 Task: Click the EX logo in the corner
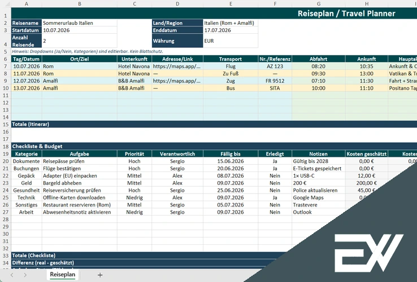click(x=368, y=249)
